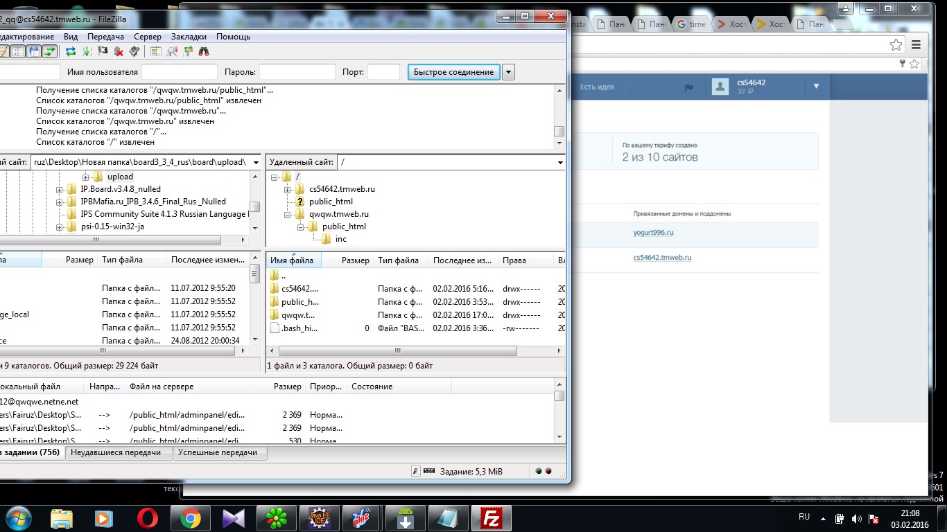
Task: Open quick connect history dropdown arrow
Action: (x=508, y=72)
